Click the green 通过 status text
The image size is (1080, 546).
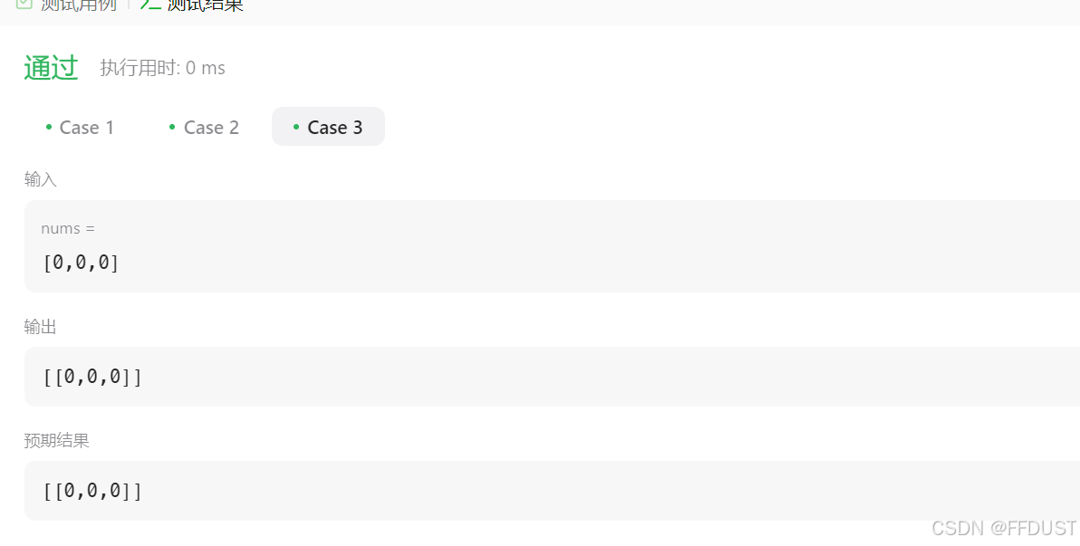51,68
